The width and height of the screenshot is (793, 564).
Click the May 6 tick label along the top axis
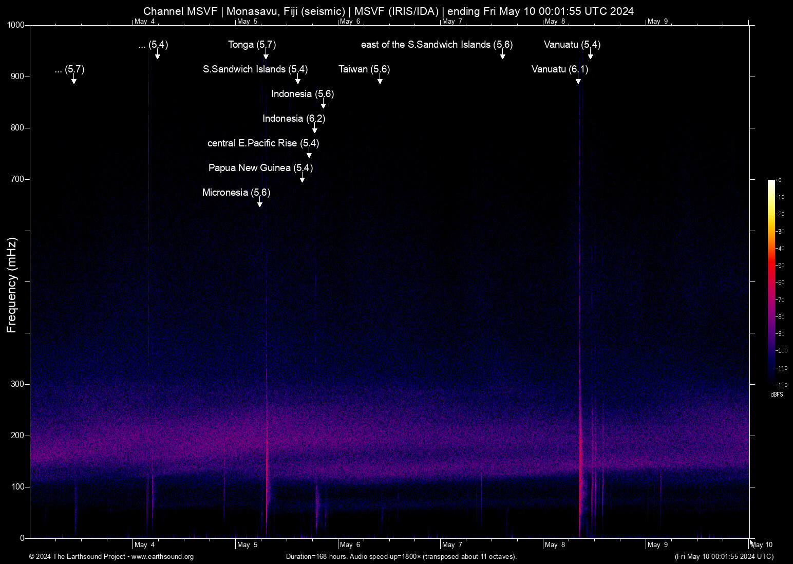pos(350,22)
